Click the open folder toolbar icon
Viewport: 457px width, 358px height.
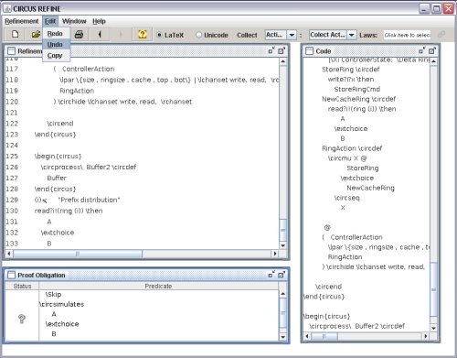[x=36, y=34]
